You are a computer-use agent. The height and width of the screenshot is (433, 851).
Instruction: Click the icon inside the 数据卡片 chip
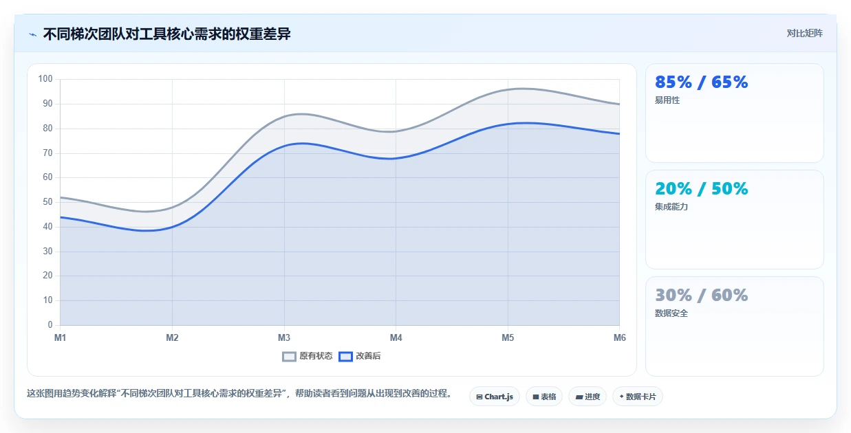622,397
